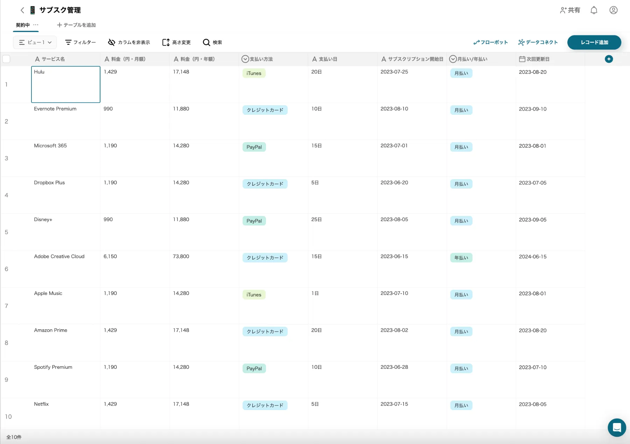The width and height of the screenshot is (630, 444).
Task: Click the 2023-07-25 start date cell
Action: (x=412, y=84)
